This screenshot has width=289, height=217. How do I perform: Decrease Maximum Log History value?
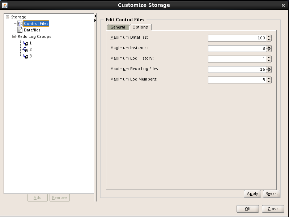tap(269, 61)
